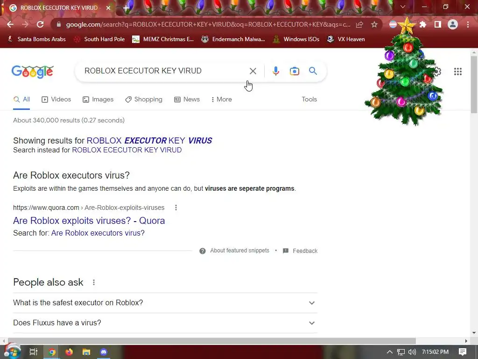This screenshot has width=478, height=359.
Task: Open Windows ISOs bookmark
Action: (x=296, y=39)
